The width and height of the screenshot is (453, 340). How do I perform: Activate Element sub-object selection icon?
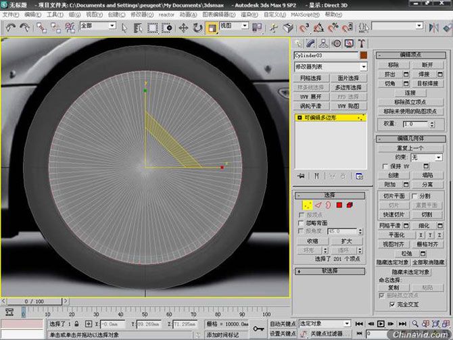pyautogui.click(x=350, y=205)
